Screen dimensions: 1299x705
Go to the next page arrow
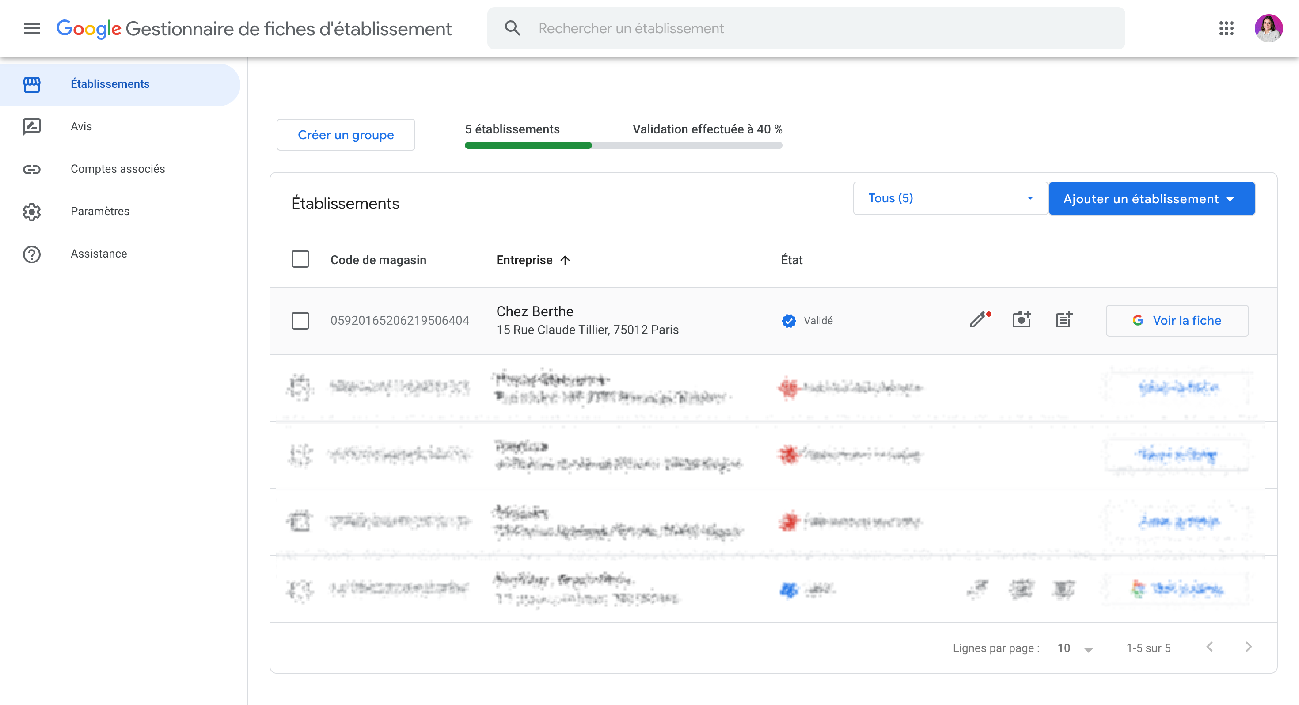click(x=1249, y=647)
